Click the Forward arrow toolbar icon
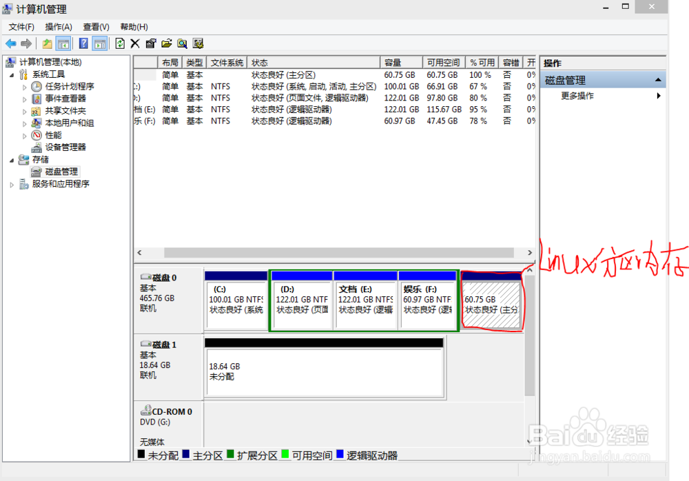The height and width of the screenshot is (481, 689). (x=26, y=43)
